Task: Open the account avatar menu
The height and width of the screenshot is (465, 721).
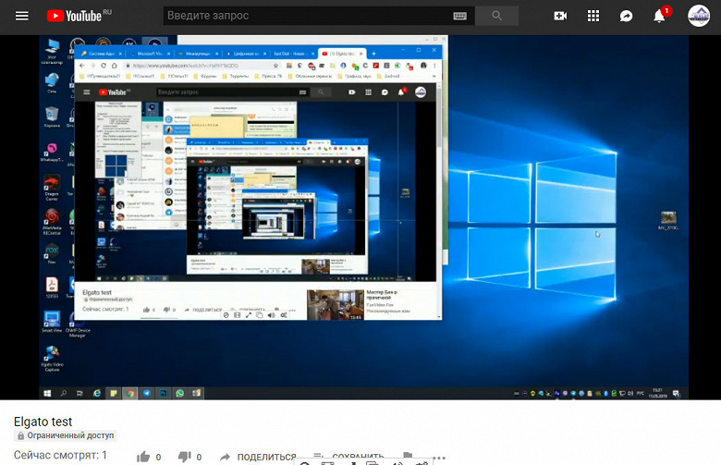Action: click(698, 16)
